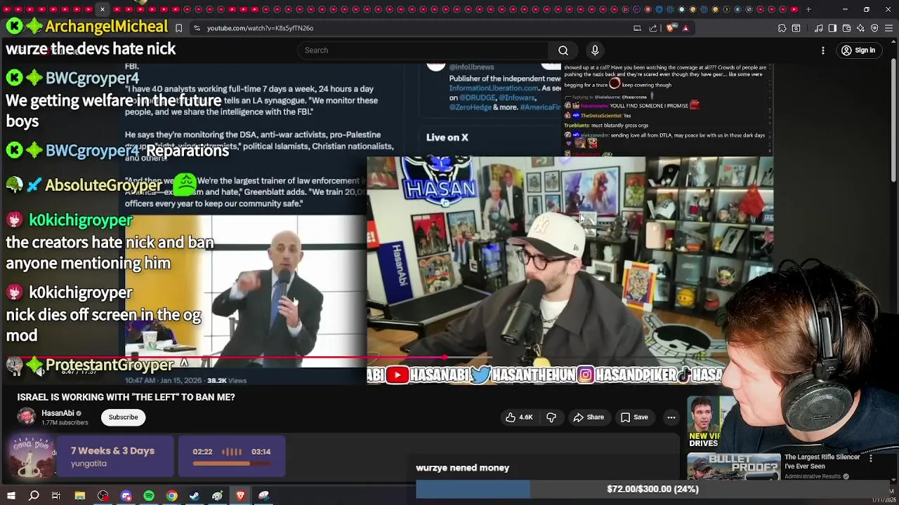This screenshot has height=505, width=899.
Task: Open the Brave Wallet icon
Action: point(846,28)
